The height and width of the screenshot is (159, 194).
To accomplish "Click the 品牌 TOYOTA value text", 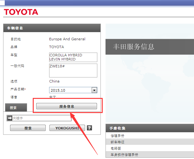I will pyautogui.click(x=57, y=47).
